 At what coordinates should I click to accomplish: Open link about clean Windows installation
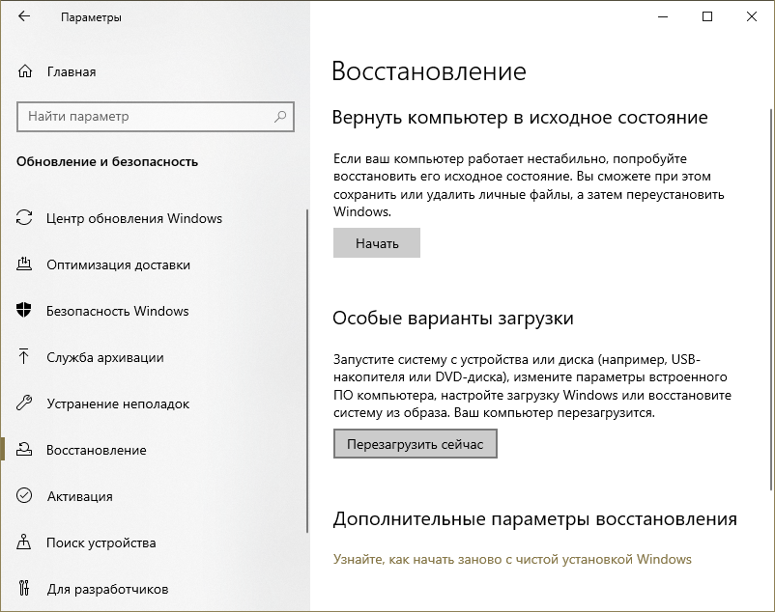[512, 559]
